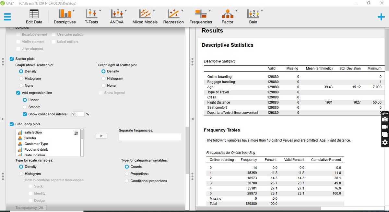Choose Smooth regression line type

click(25, 107)
